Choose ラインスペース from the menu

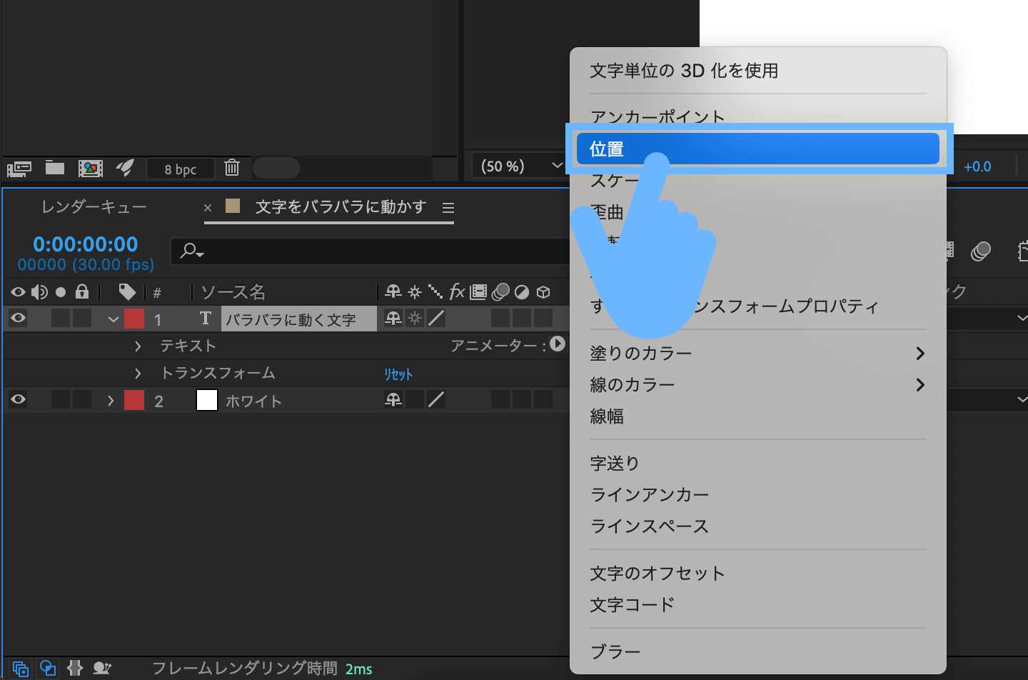(x=758, y=526)
